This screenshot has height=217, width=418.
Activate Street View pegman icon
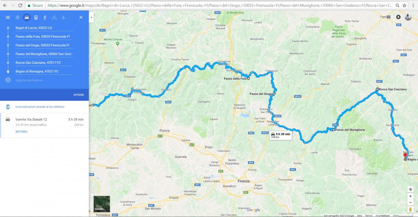pos(411,209)
